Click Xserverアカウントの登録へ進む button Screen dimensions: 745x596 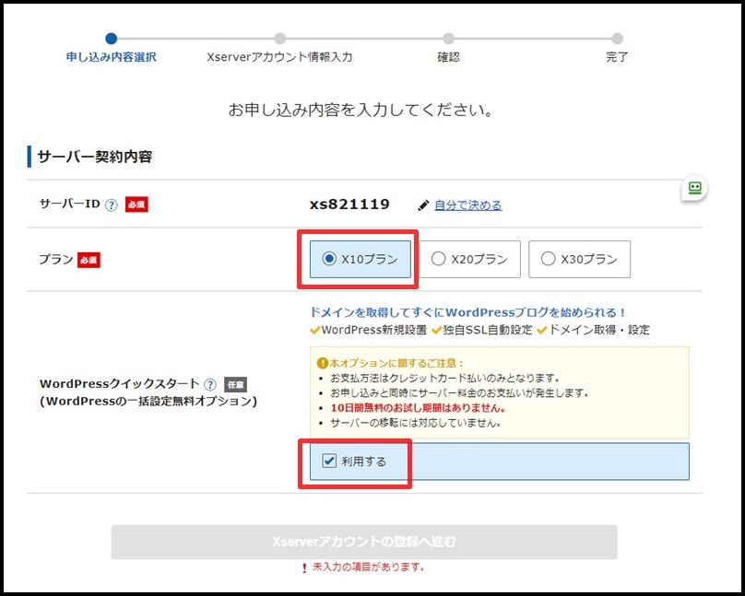[x=364, y=542]
